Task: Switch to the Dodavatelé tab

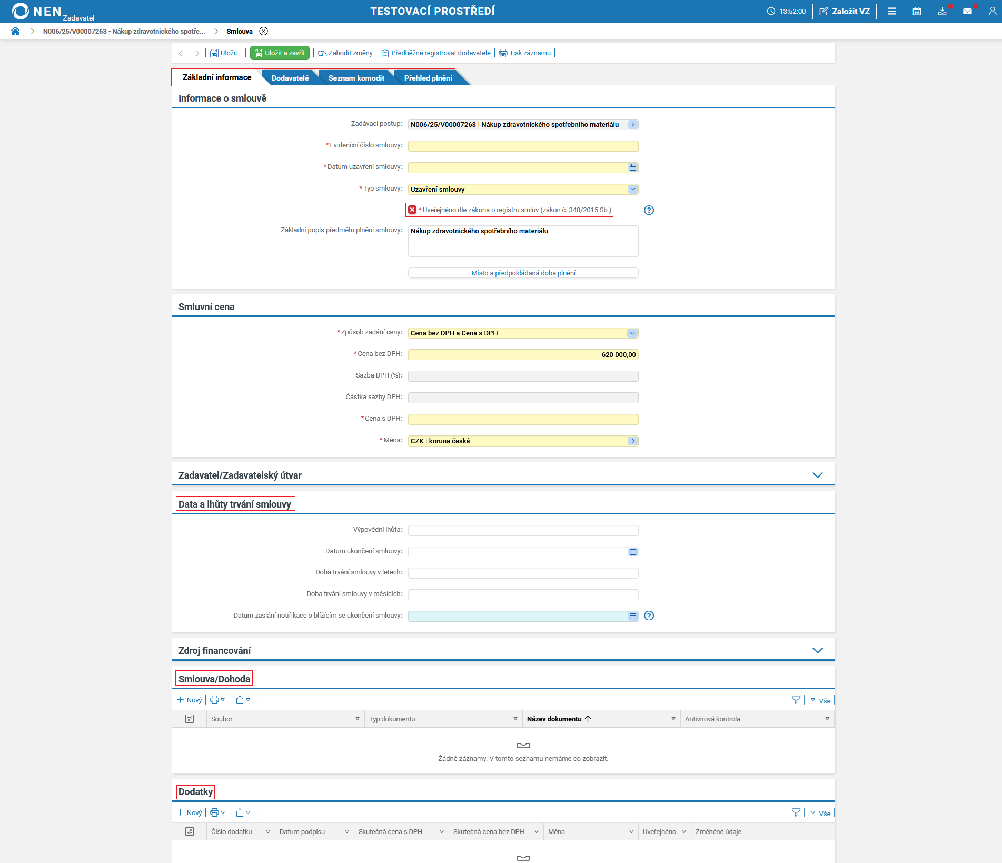Action: tap(290, 78)
